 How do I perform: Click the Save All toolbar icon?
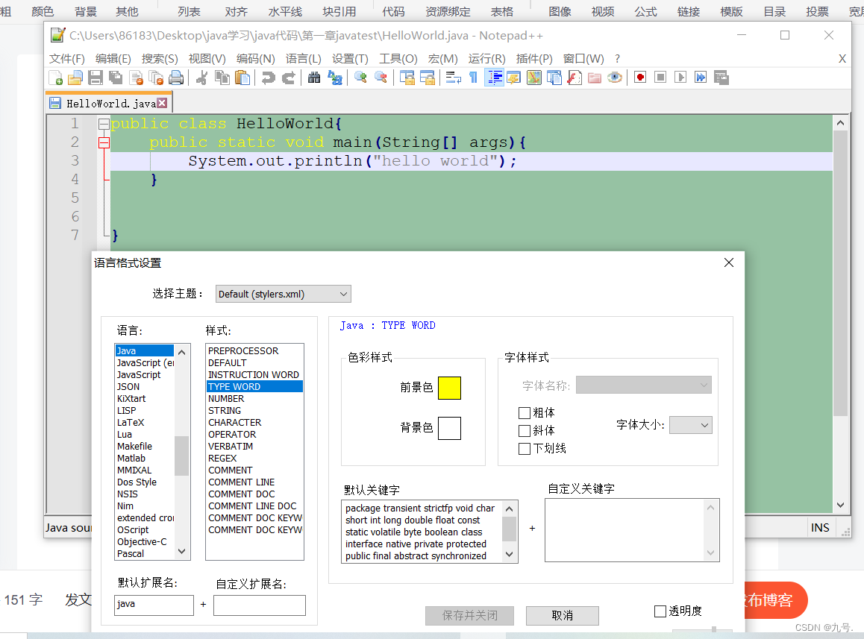tap(116, 78)
